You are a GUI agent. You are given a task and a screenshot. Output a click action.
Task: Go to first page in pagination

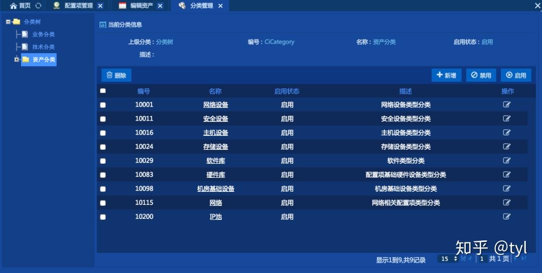[x=463, y=258]
